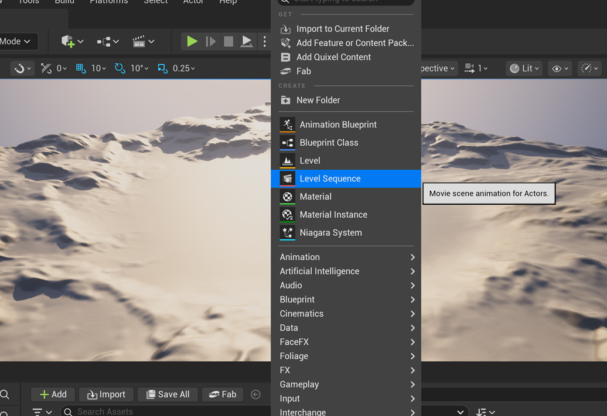
Task: Open camera speed dropdown
Action: pyautogui.click(x=476, y=68)
